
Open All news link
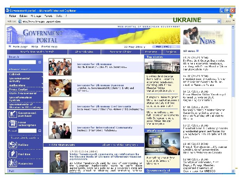click(189, 51)
